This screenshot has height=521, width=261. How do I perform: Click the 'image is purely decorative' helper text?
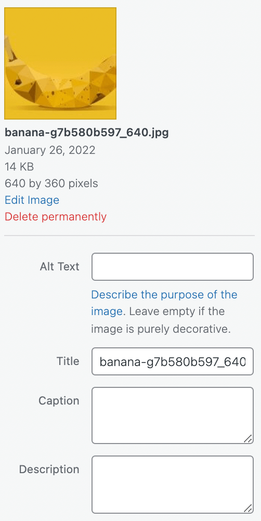tap(161, 329)
